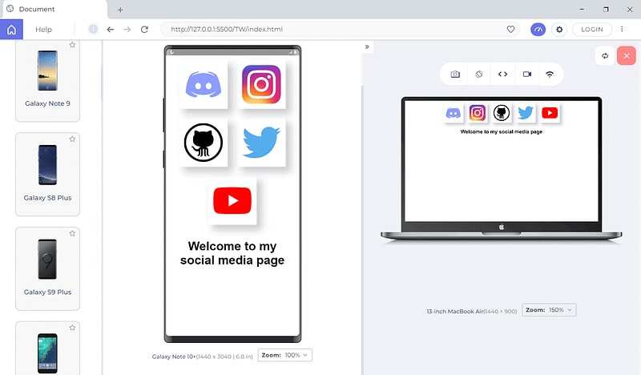Open a new tab with plus
The width and height of the screenshot is (641, 375).
120,10
